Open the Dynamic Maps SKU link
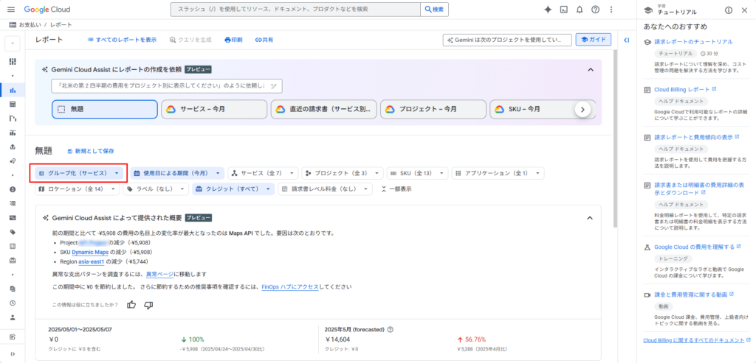The width and height of the screenshot is (756, 363). click(x=90, y=252)
